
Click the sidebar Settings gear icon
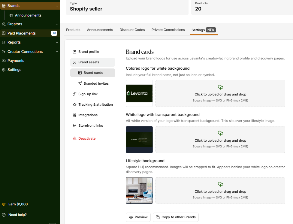(4, 70)
